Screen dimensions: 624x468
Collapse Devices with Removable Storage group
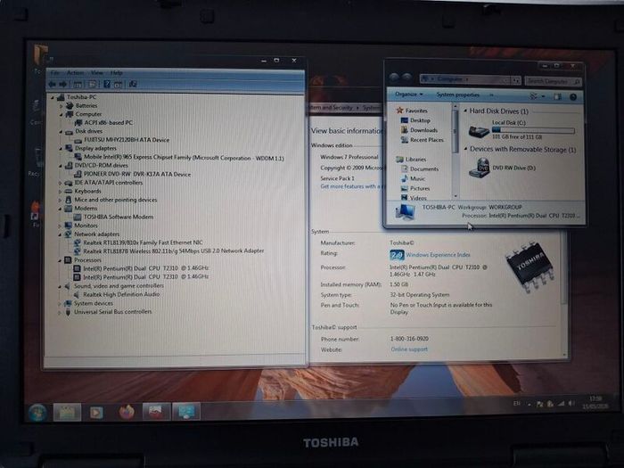point(465,149)
